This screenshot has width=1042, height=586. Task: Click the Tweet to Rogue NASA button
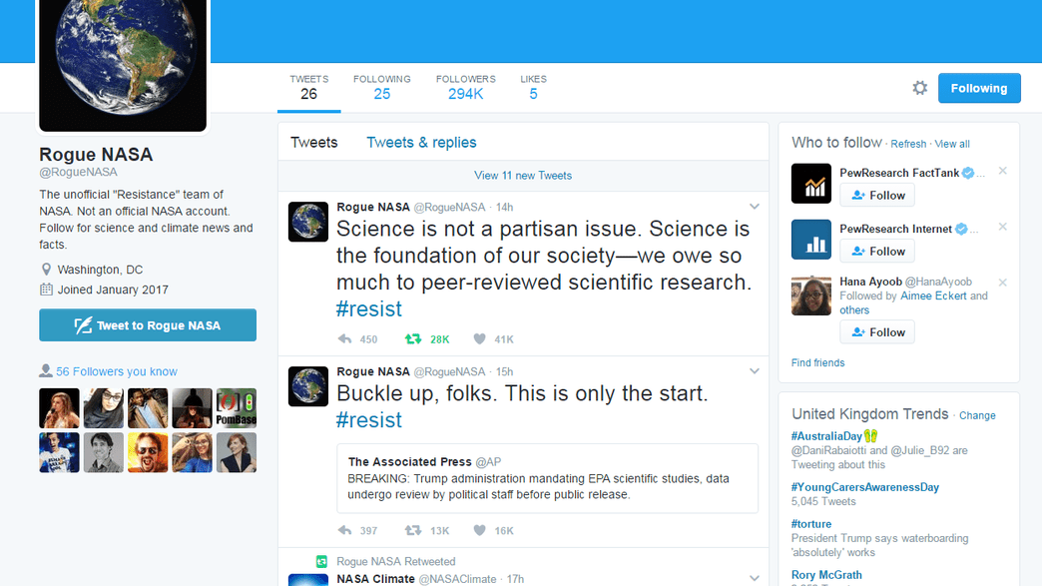148,325
